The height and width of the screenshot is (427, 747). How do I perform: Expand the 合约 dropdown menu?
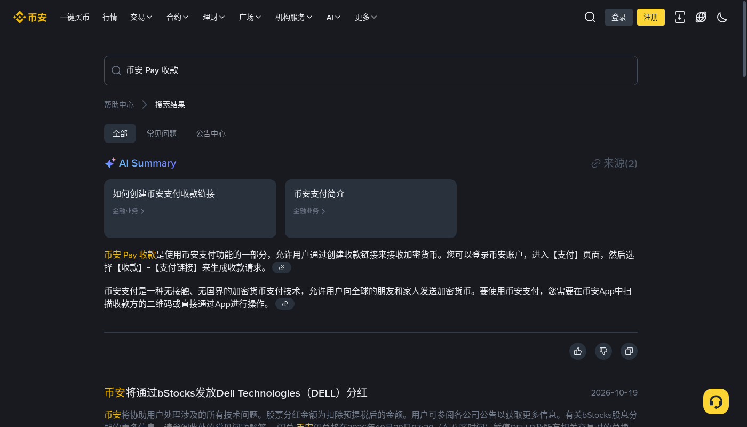click(178, 17)
